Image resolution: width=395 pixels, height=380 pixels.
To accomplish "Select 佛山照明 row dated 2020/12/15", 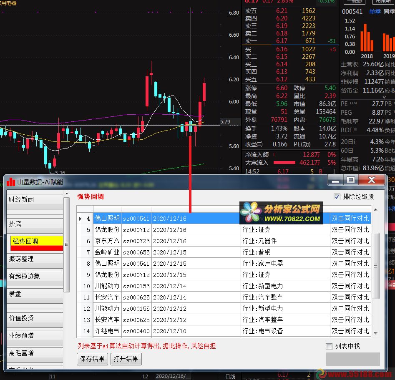I will tap(224, 263).
